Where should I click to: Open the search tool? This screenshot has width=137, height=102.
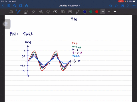(x=15, y=6)
